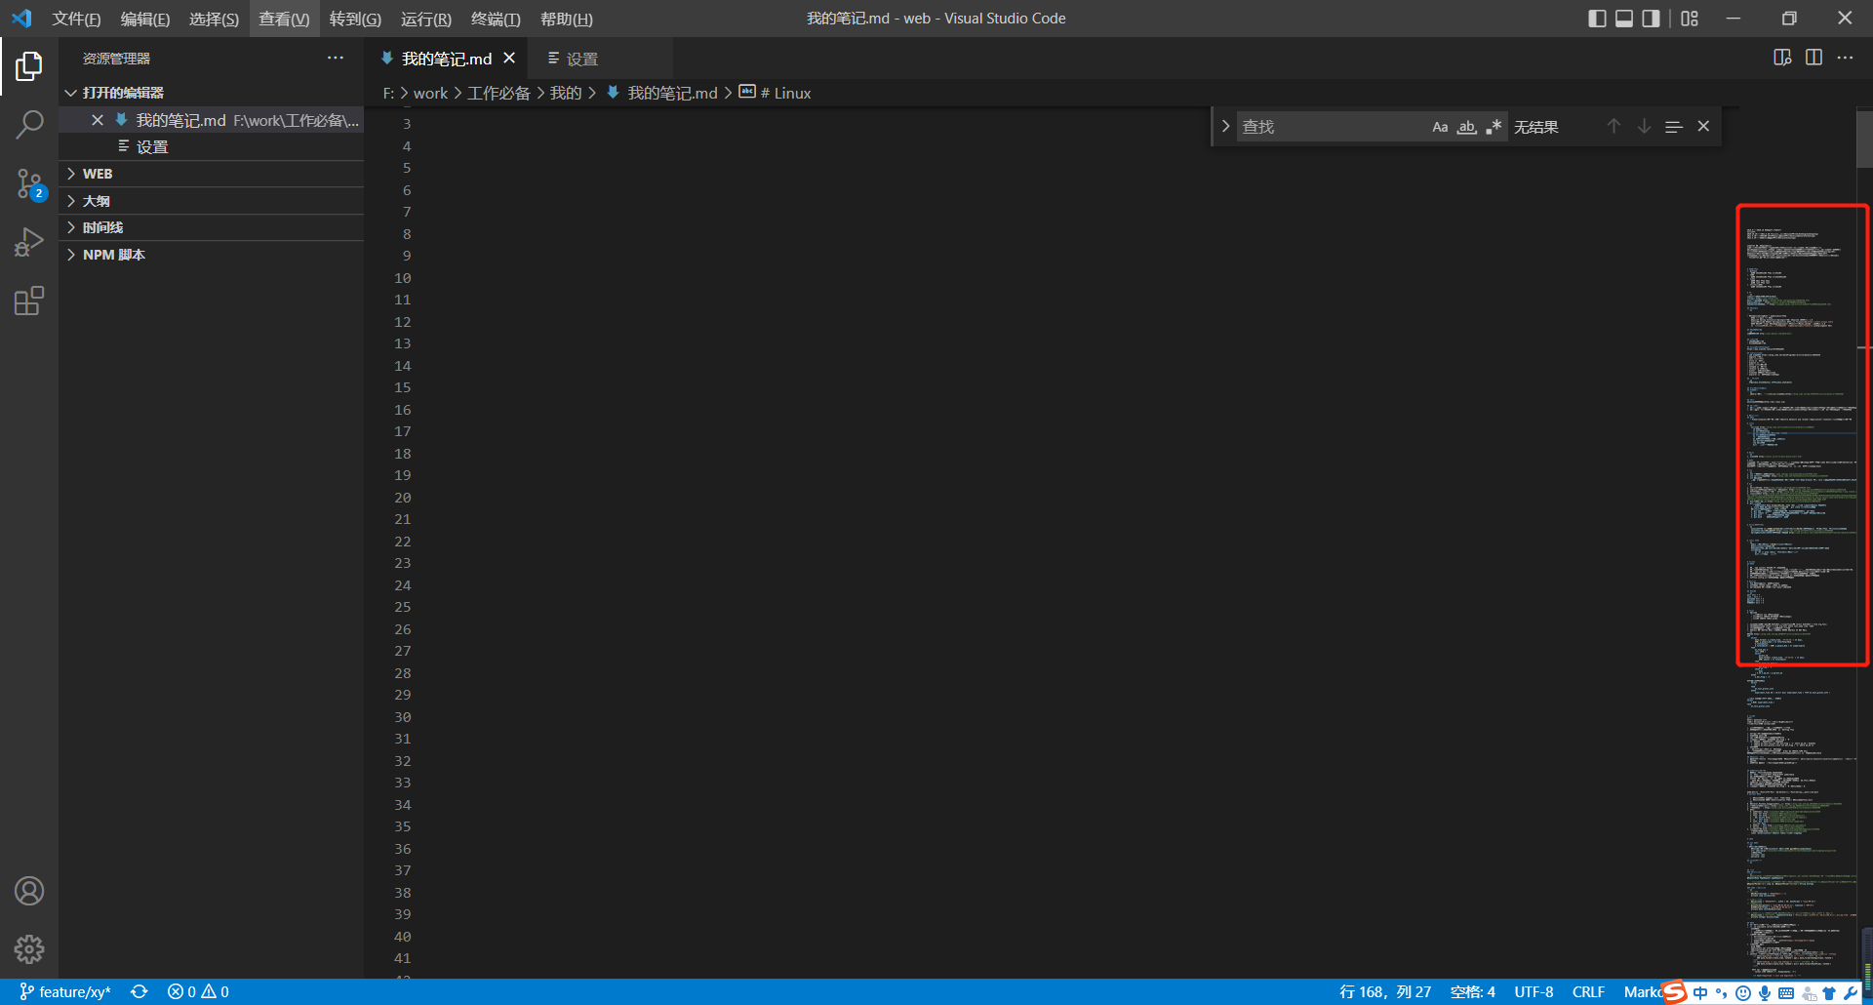Enable whole word matching in search
The image size is (1873, 1005).
(1466, 126)
